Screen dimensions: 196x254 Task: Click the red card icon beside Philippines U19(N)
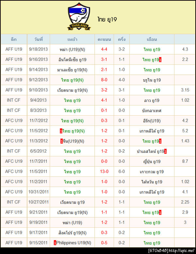coord(55,243)
